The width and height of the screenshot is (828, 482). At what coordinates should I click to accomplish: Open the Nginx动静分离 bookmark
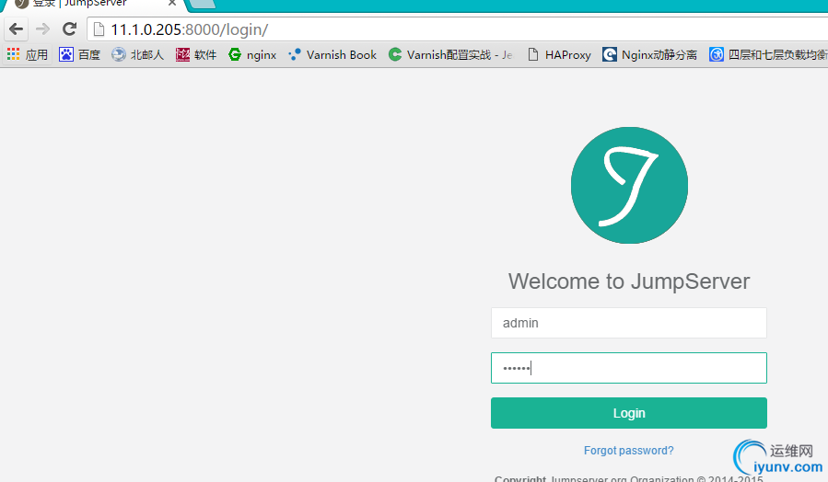click(x=649, y=54)
